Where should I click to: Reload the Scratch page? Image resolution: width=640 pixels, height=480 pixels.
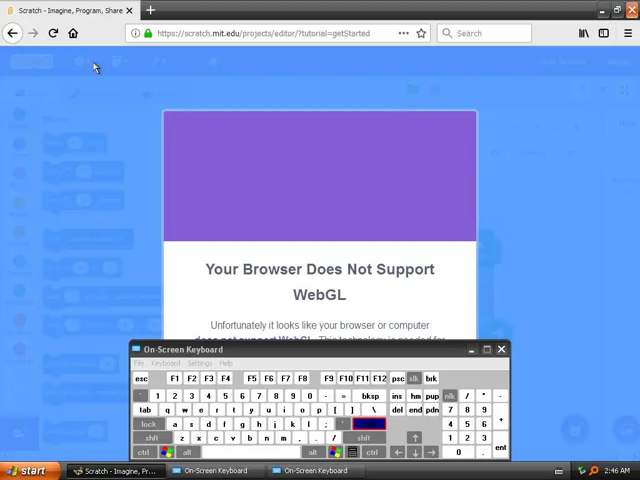point(53,33)
